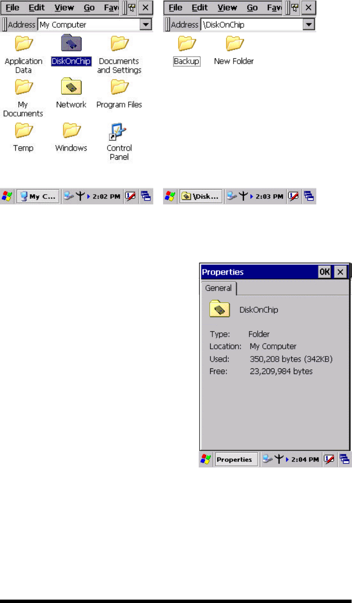
Task: Close the Properties dialog with X
Action: pyautogui.click(x=340, y=272)
